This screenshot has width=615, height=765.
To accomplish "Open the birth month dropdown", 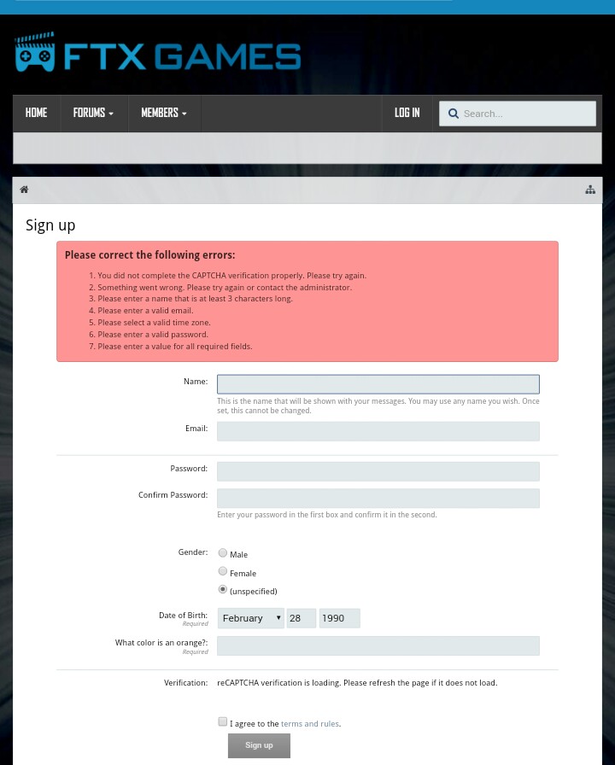I will [251, 618].
